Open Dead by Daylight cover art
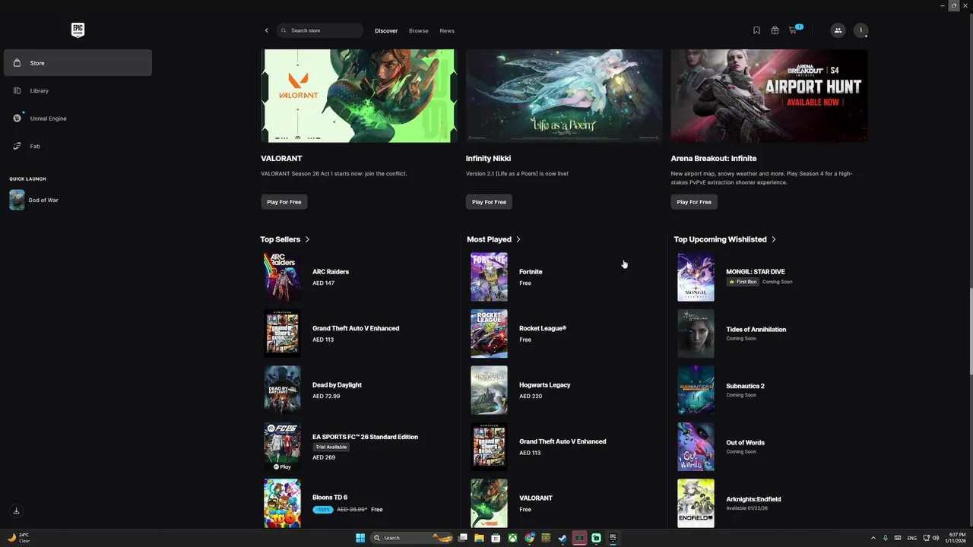The width and height of the screenshot is (973, 547). point(282,390)
